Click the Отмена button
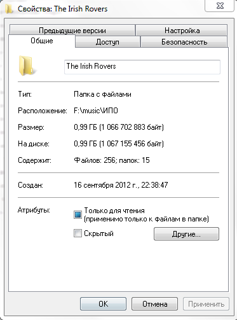The width and height of the screenshot is (237, 320). (154, 304)
